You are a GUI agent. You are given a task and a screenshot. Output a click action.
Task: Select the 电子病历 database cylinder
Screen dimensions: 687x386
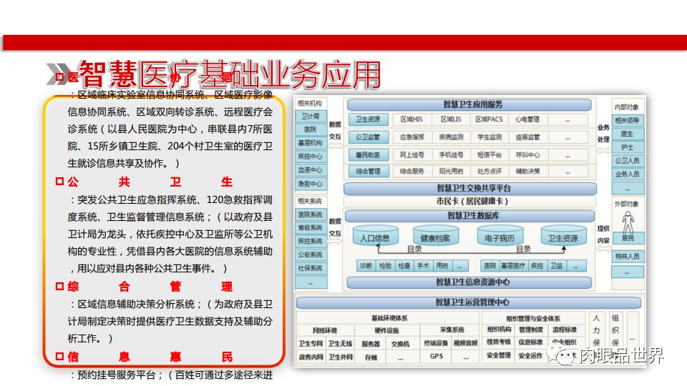click(500, 235)
